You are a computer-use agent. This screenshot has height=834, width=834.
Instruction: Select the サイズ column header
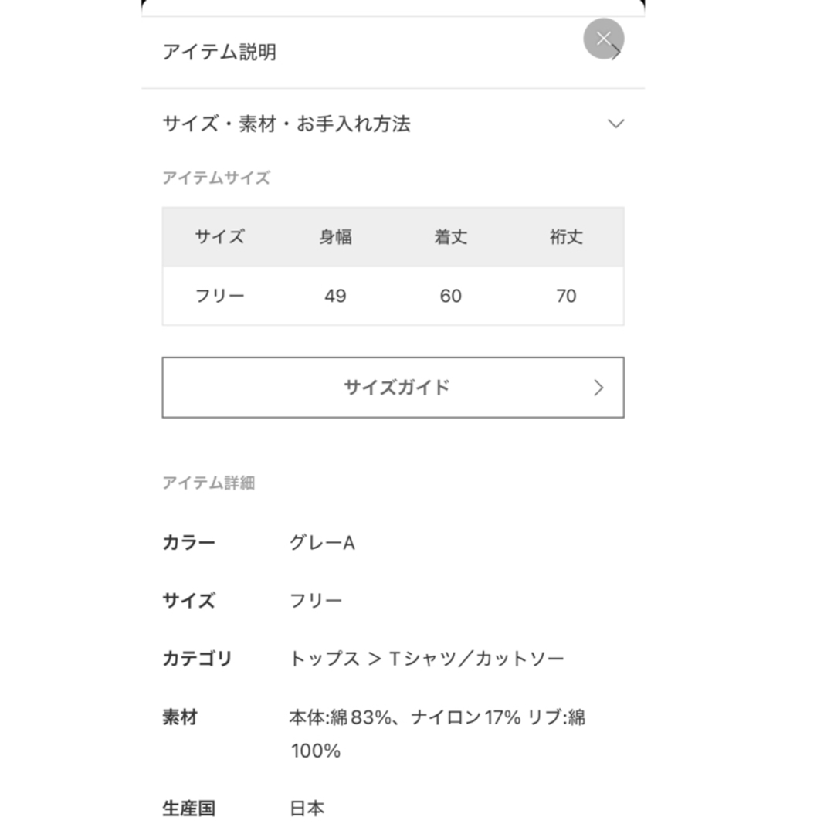[x=219, y=237]
